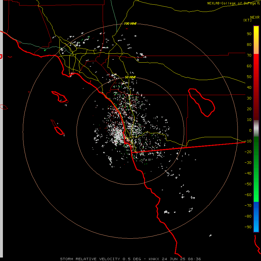This screenshot has width=261, height=261.
Task: Click the 40 knot scale label
Action: click(x=249, y=88)
